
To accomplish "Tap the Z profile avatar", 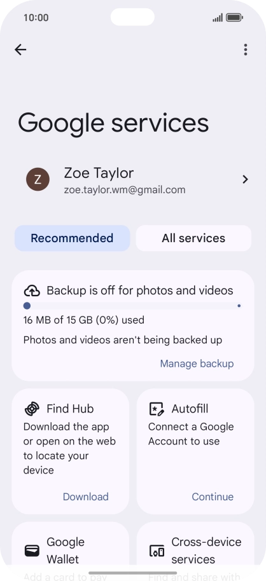I will pos(38,179).
